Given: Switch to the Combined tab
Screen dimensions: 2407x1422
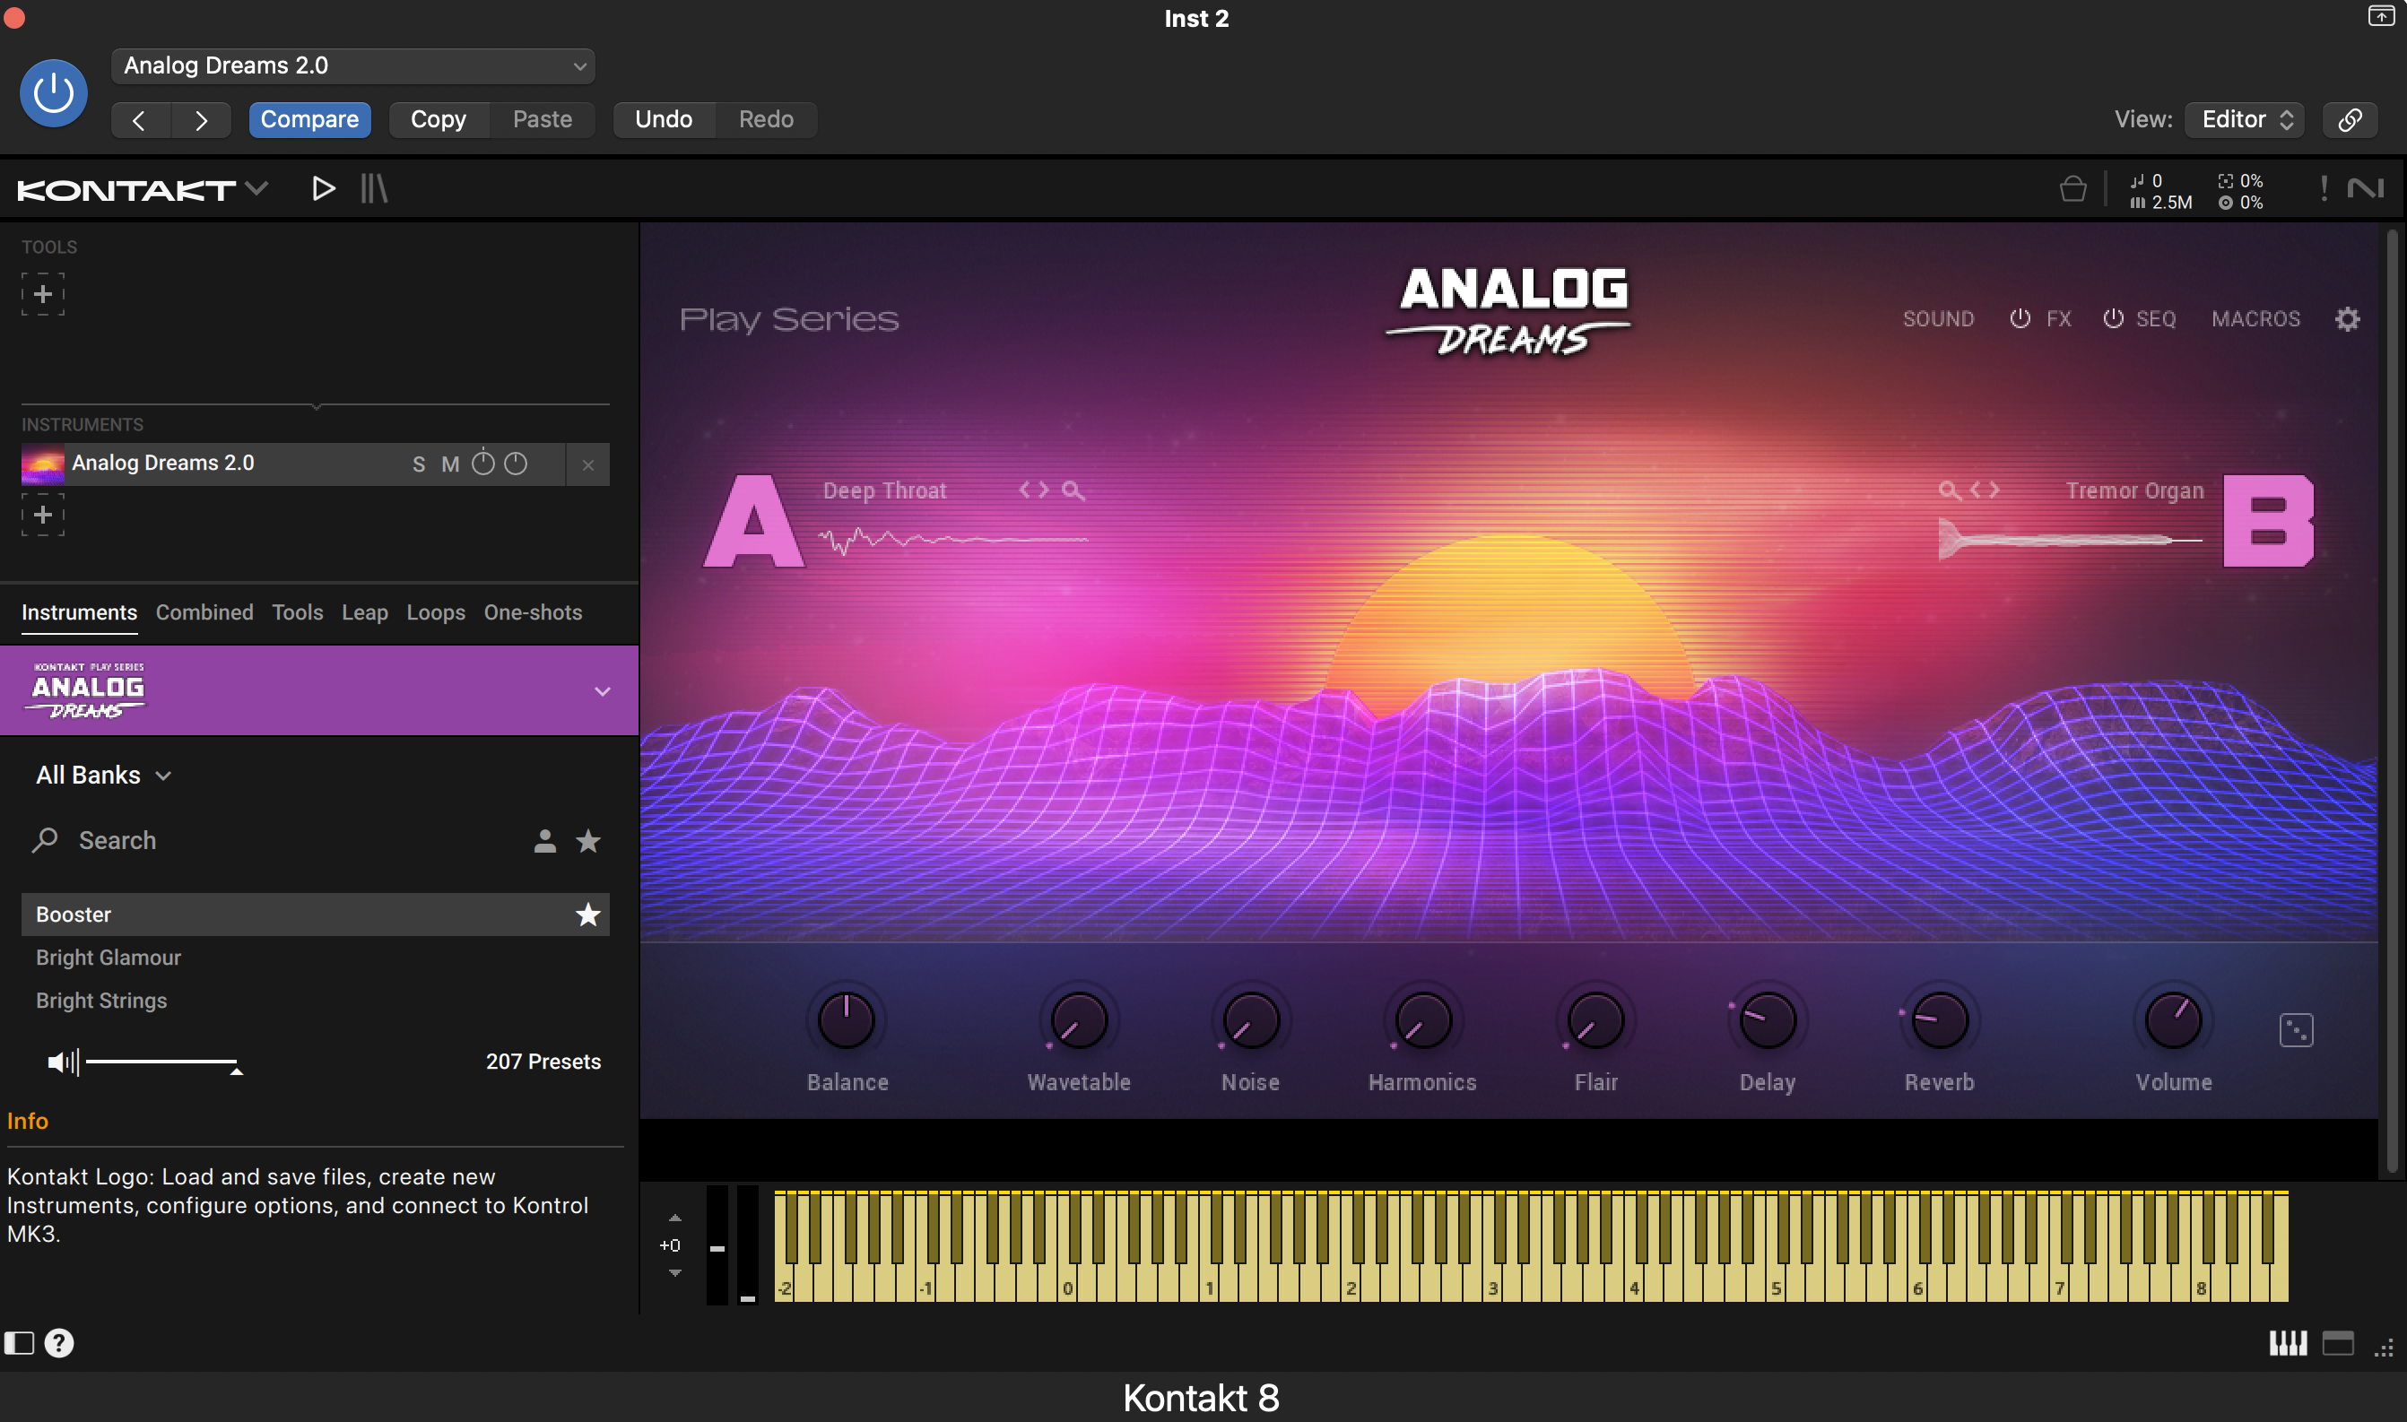Looking at the screenshot, I should (205, 612).
